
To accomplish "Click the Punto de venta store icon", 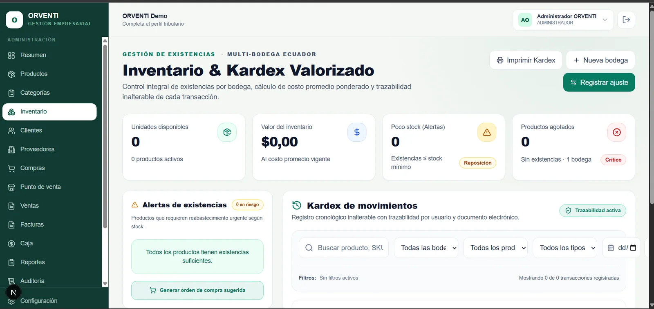I will click(x=11, y=187).
